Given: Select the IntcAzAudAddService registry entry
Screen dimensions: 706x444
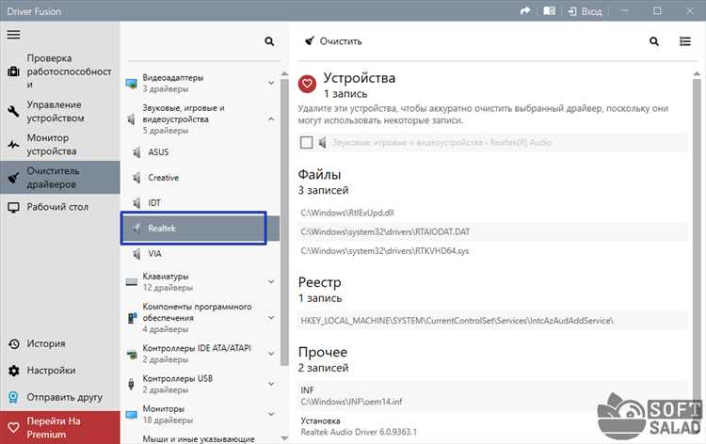Looking at the screenshot, I should pyautogui.click(x=492, y=321).
